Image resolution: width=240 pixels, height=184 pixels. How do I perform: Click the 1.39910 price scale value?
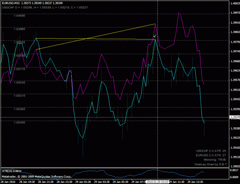coord(235,23)
